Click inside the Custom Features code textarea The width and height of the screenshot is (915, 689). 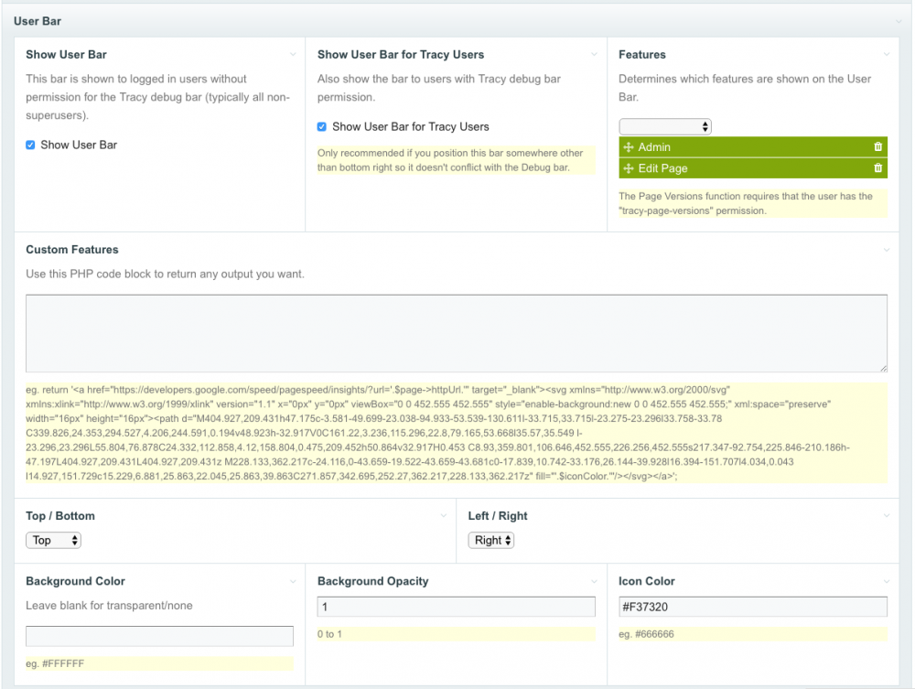[456, 333]
